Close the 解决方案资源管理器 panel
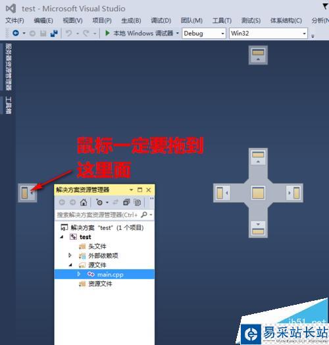Viewport: 329px width, 345px height. (x=149, y=190)
